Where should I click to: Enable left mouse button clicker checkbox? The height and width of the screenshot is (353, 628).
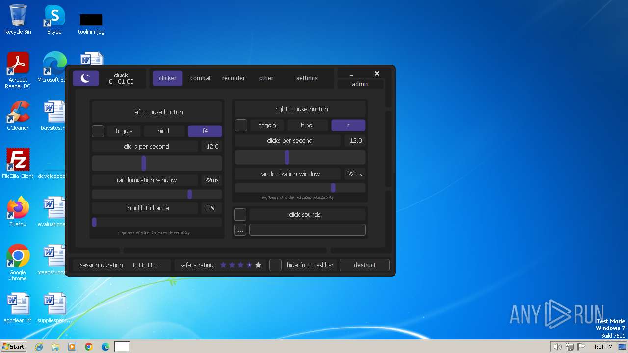point(98,131)
